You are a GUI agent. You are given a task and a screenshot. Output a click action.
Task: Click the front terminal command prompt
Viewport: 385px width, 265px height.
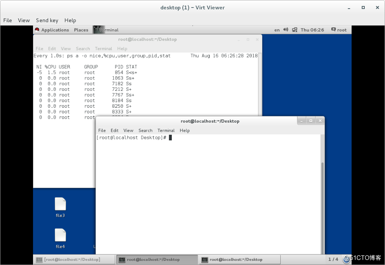(x=131, y=137)
